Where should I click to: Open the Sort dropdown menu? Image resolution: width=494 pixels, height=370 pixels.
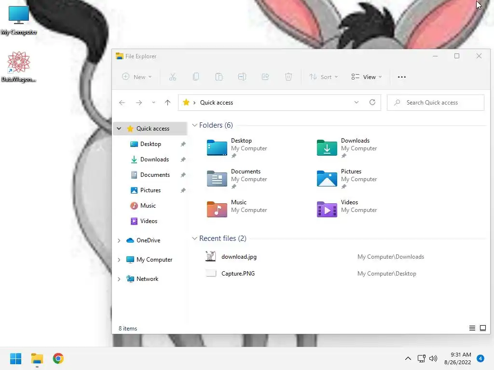[324, 77]
